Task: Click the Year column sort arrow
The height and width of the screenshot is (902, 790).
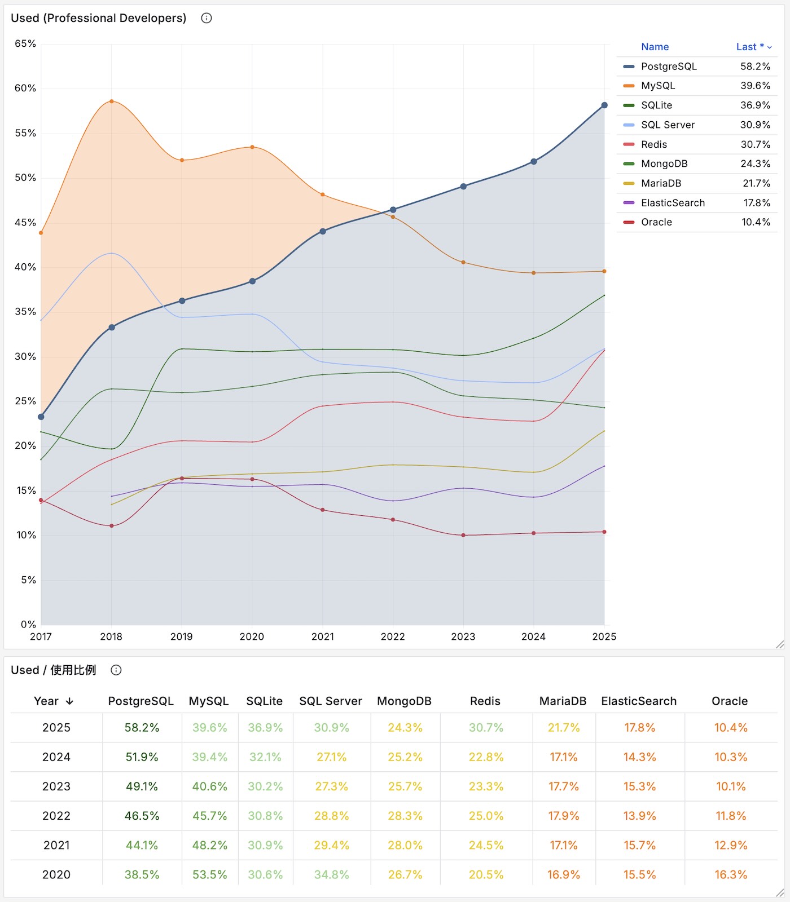Action: click(x=70, y=701)
